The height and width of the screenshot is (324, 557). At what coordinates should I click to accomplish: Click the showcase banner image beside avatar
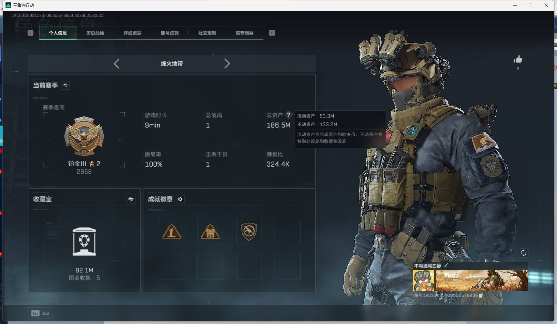coord(482,280)
